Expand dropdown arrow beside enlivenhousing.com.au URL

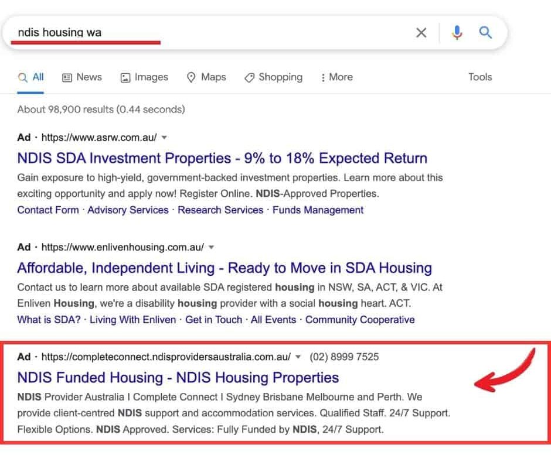212,247
